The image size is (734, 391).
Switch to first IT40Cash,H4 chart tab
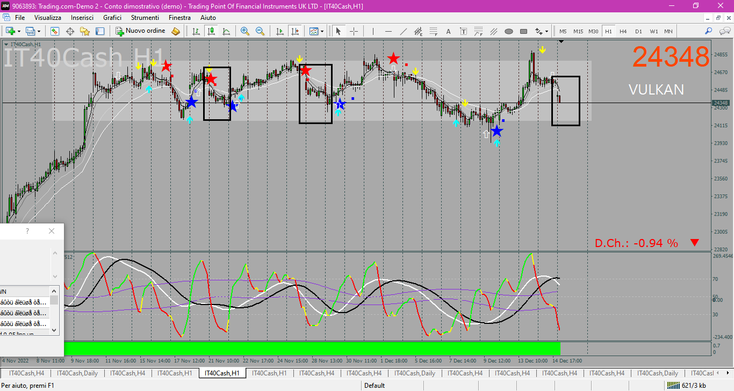click(27, 373)
